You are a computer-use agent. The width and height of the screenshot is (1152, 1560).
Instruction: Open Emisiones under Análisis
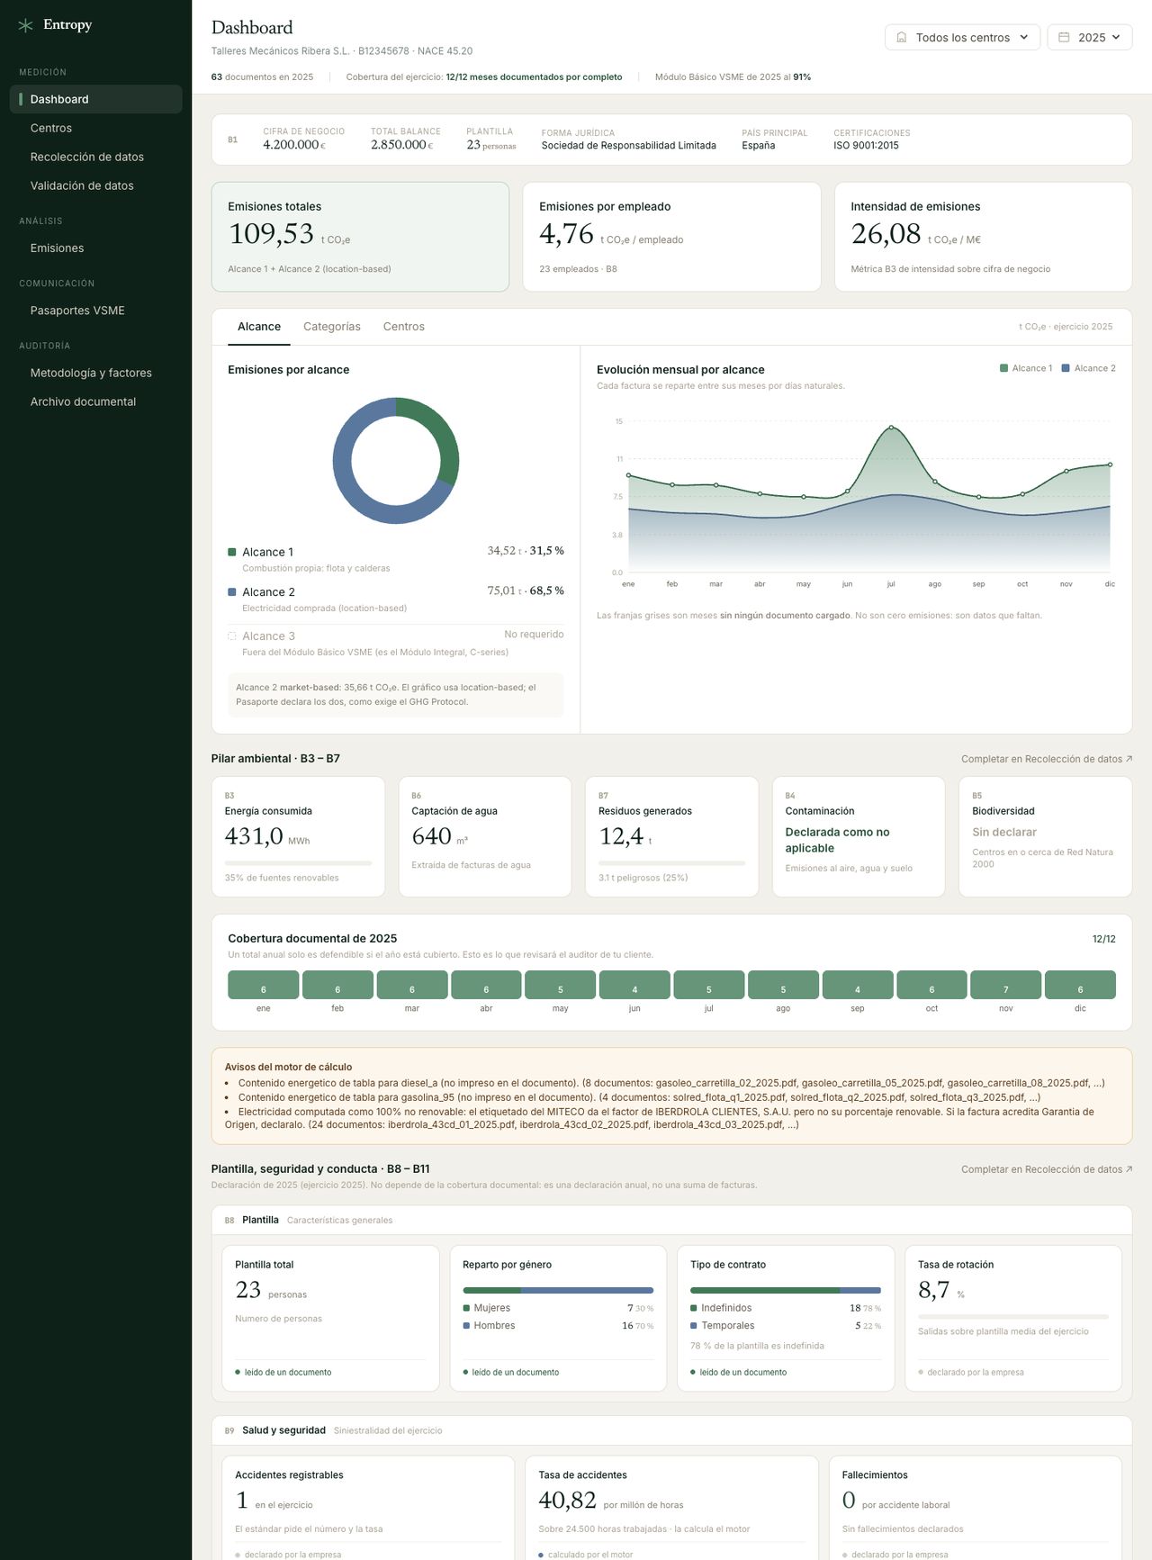coord(95,248)
